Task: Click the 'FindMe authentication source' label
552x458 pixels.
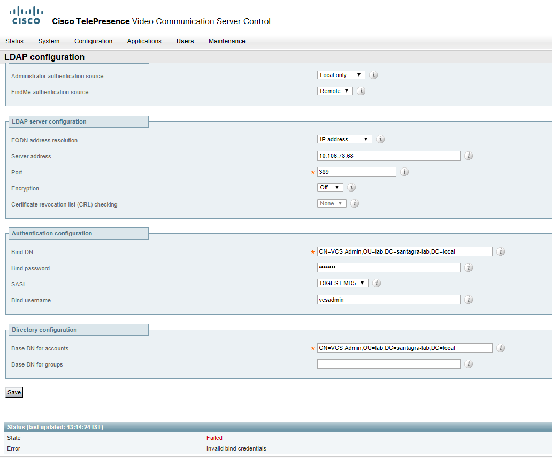Action: 50,92
